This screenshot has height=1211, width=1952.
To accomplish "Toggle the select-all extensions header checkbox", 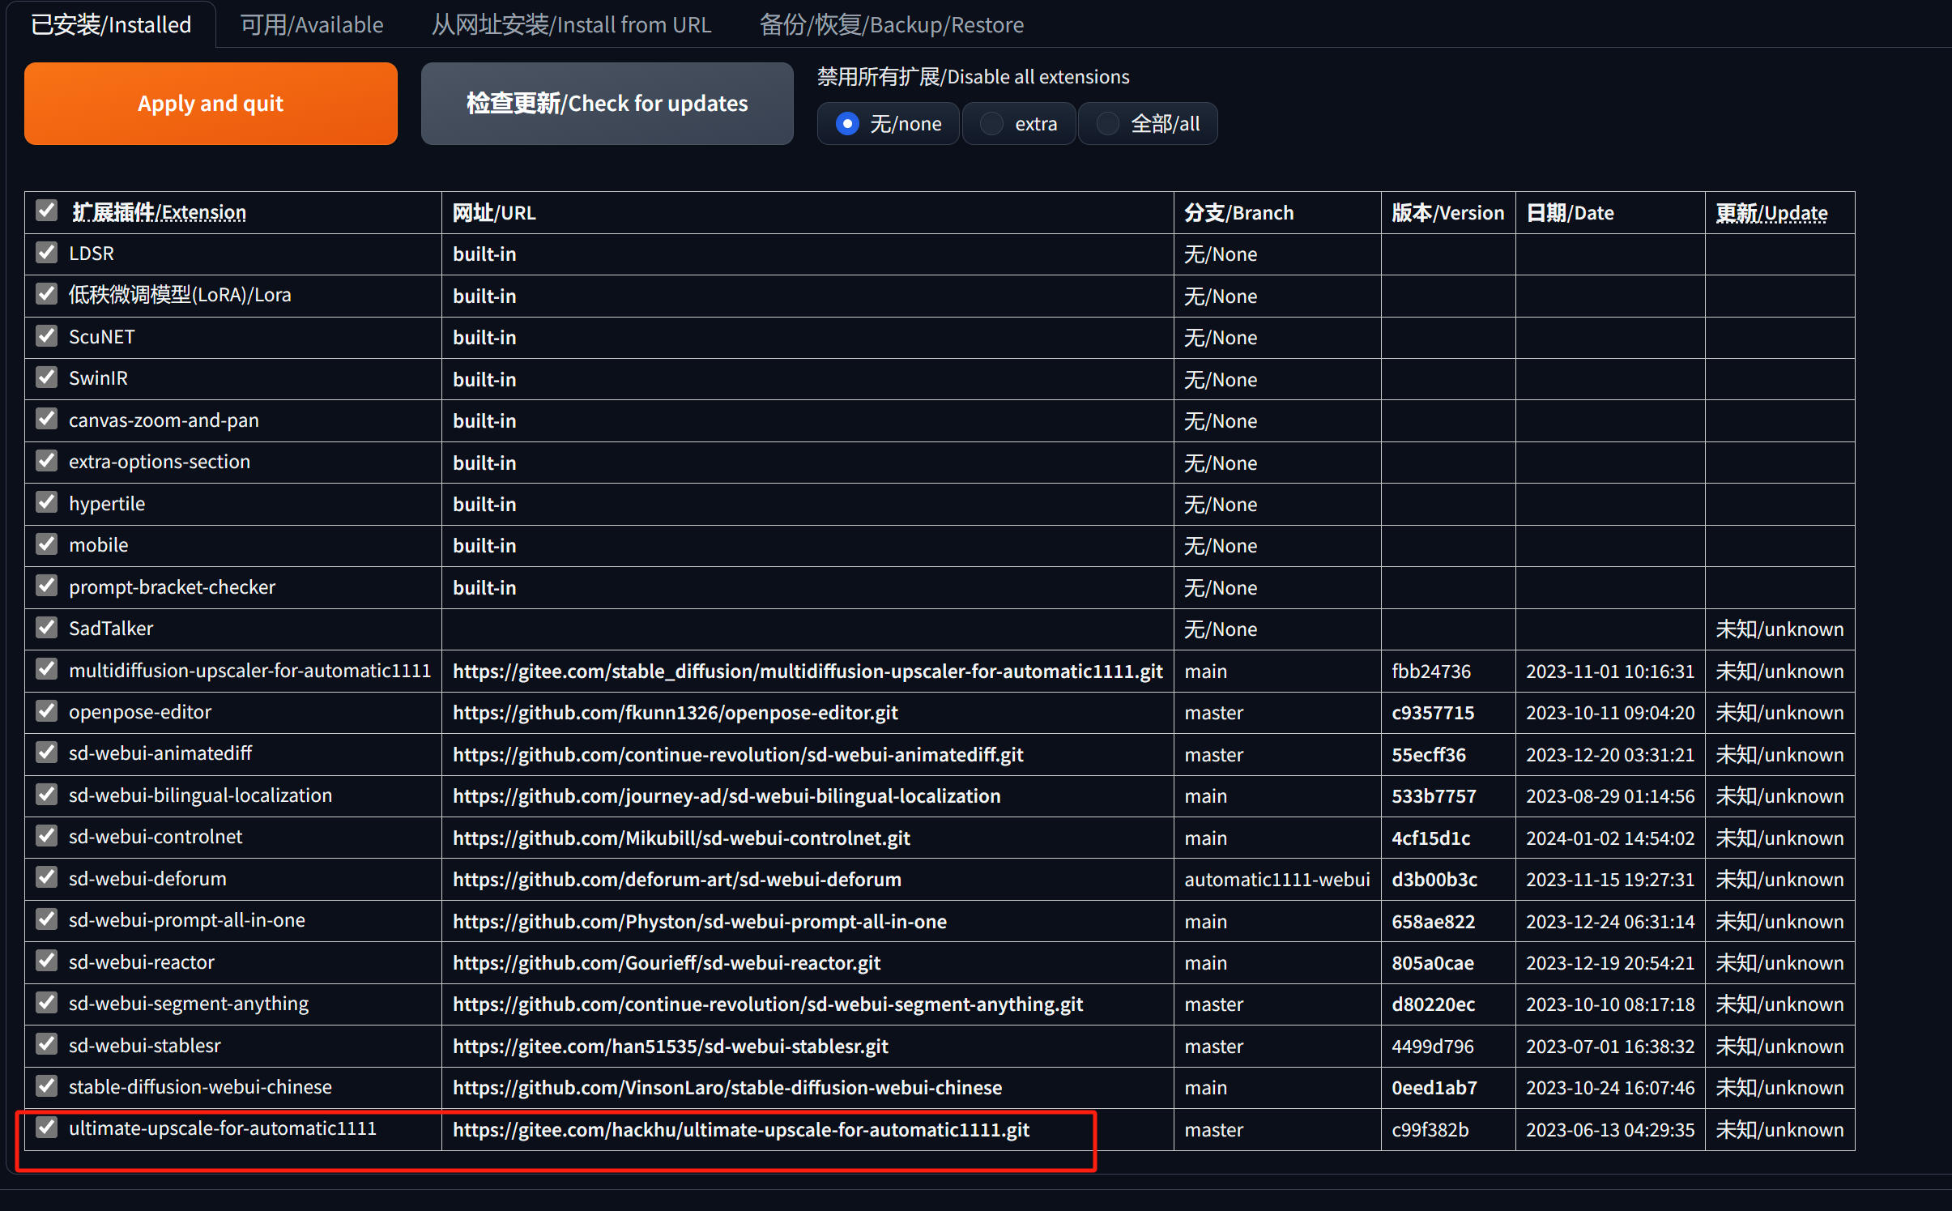I will [x=47, y=211].
